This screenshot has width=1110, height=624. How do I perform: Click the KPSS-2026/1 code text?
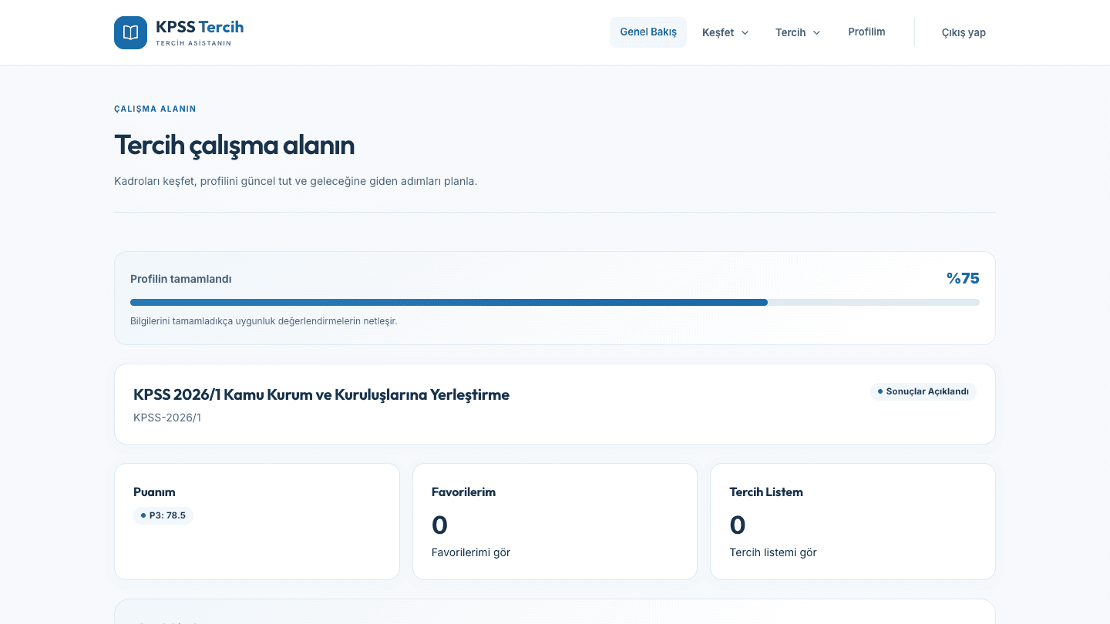click(167, 418)
